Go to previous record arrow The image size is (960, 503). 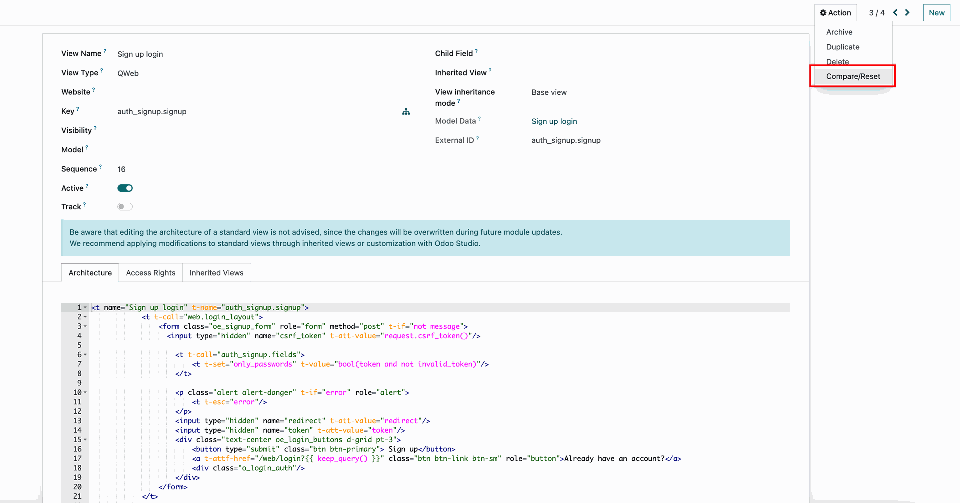point(895,13)
